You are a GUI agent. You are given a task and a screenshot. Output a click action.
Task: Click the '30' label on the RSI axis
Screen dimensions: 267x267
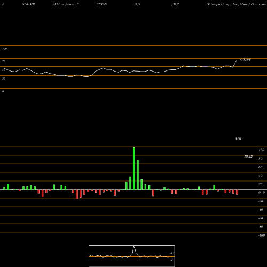point(4,78)
